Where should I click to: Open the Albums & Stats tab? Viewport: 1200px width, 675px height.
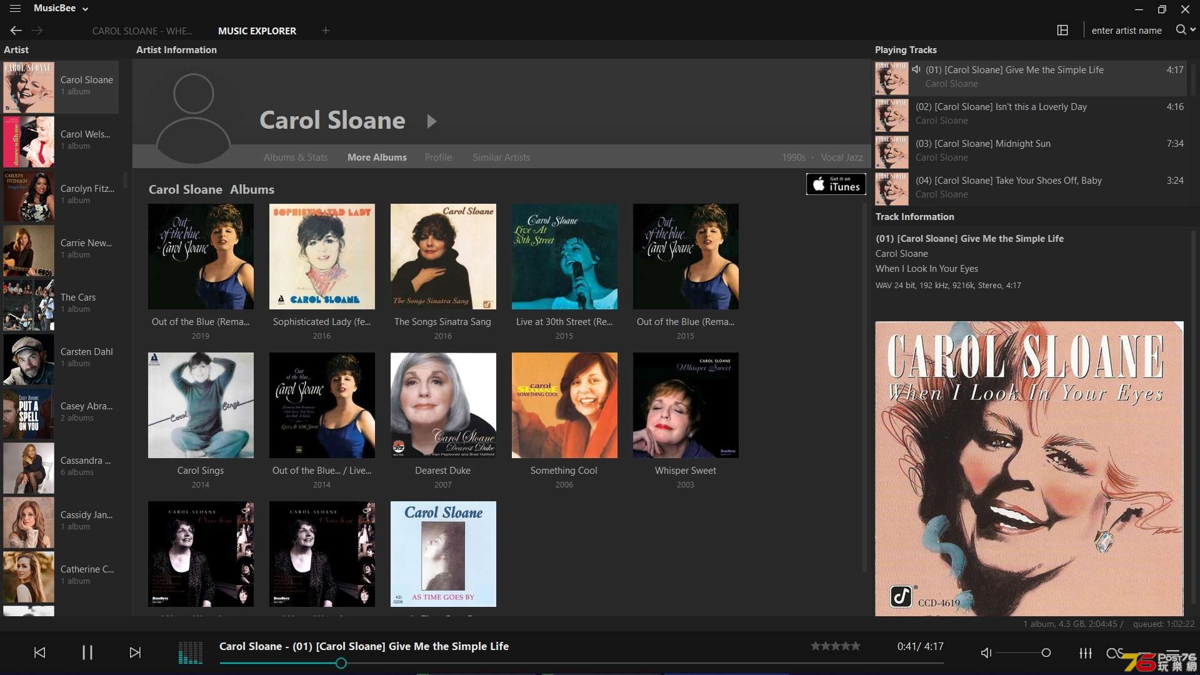(296, 157)
